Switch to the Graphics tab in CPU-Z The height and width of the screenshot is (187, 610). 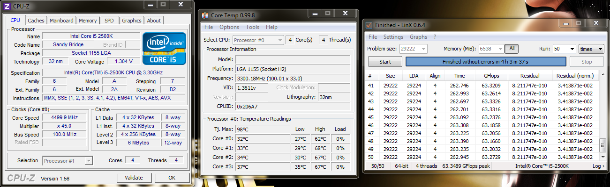[x=131, y=21]
